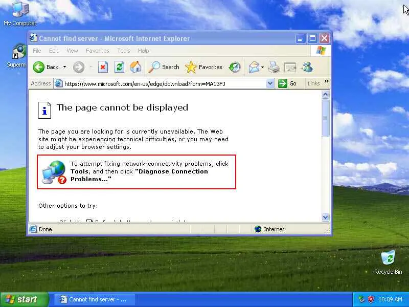The image size is (409, 307).
Task: Click the Links toolbar label
Action: (x=313, y=83)
